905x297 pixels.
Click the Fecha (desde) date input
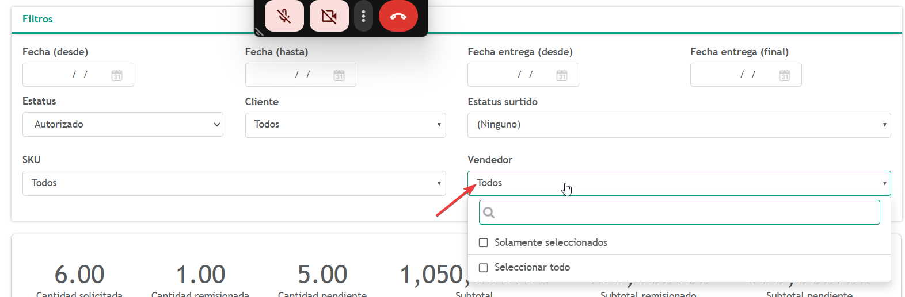(x=78, y=75)
